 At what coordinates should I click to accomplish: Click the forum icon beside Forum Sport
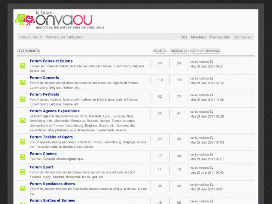[x=23, y=172]
